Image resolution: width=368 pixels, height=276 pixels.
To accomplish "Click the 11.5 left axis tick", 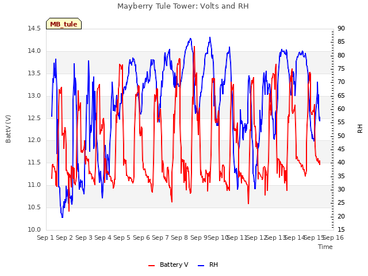I will coord(34,162).
